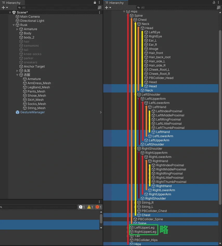This screenshot has width=222, height=246.
Task: Open the Scene row's context menu dots
Action: pos(100,12)
